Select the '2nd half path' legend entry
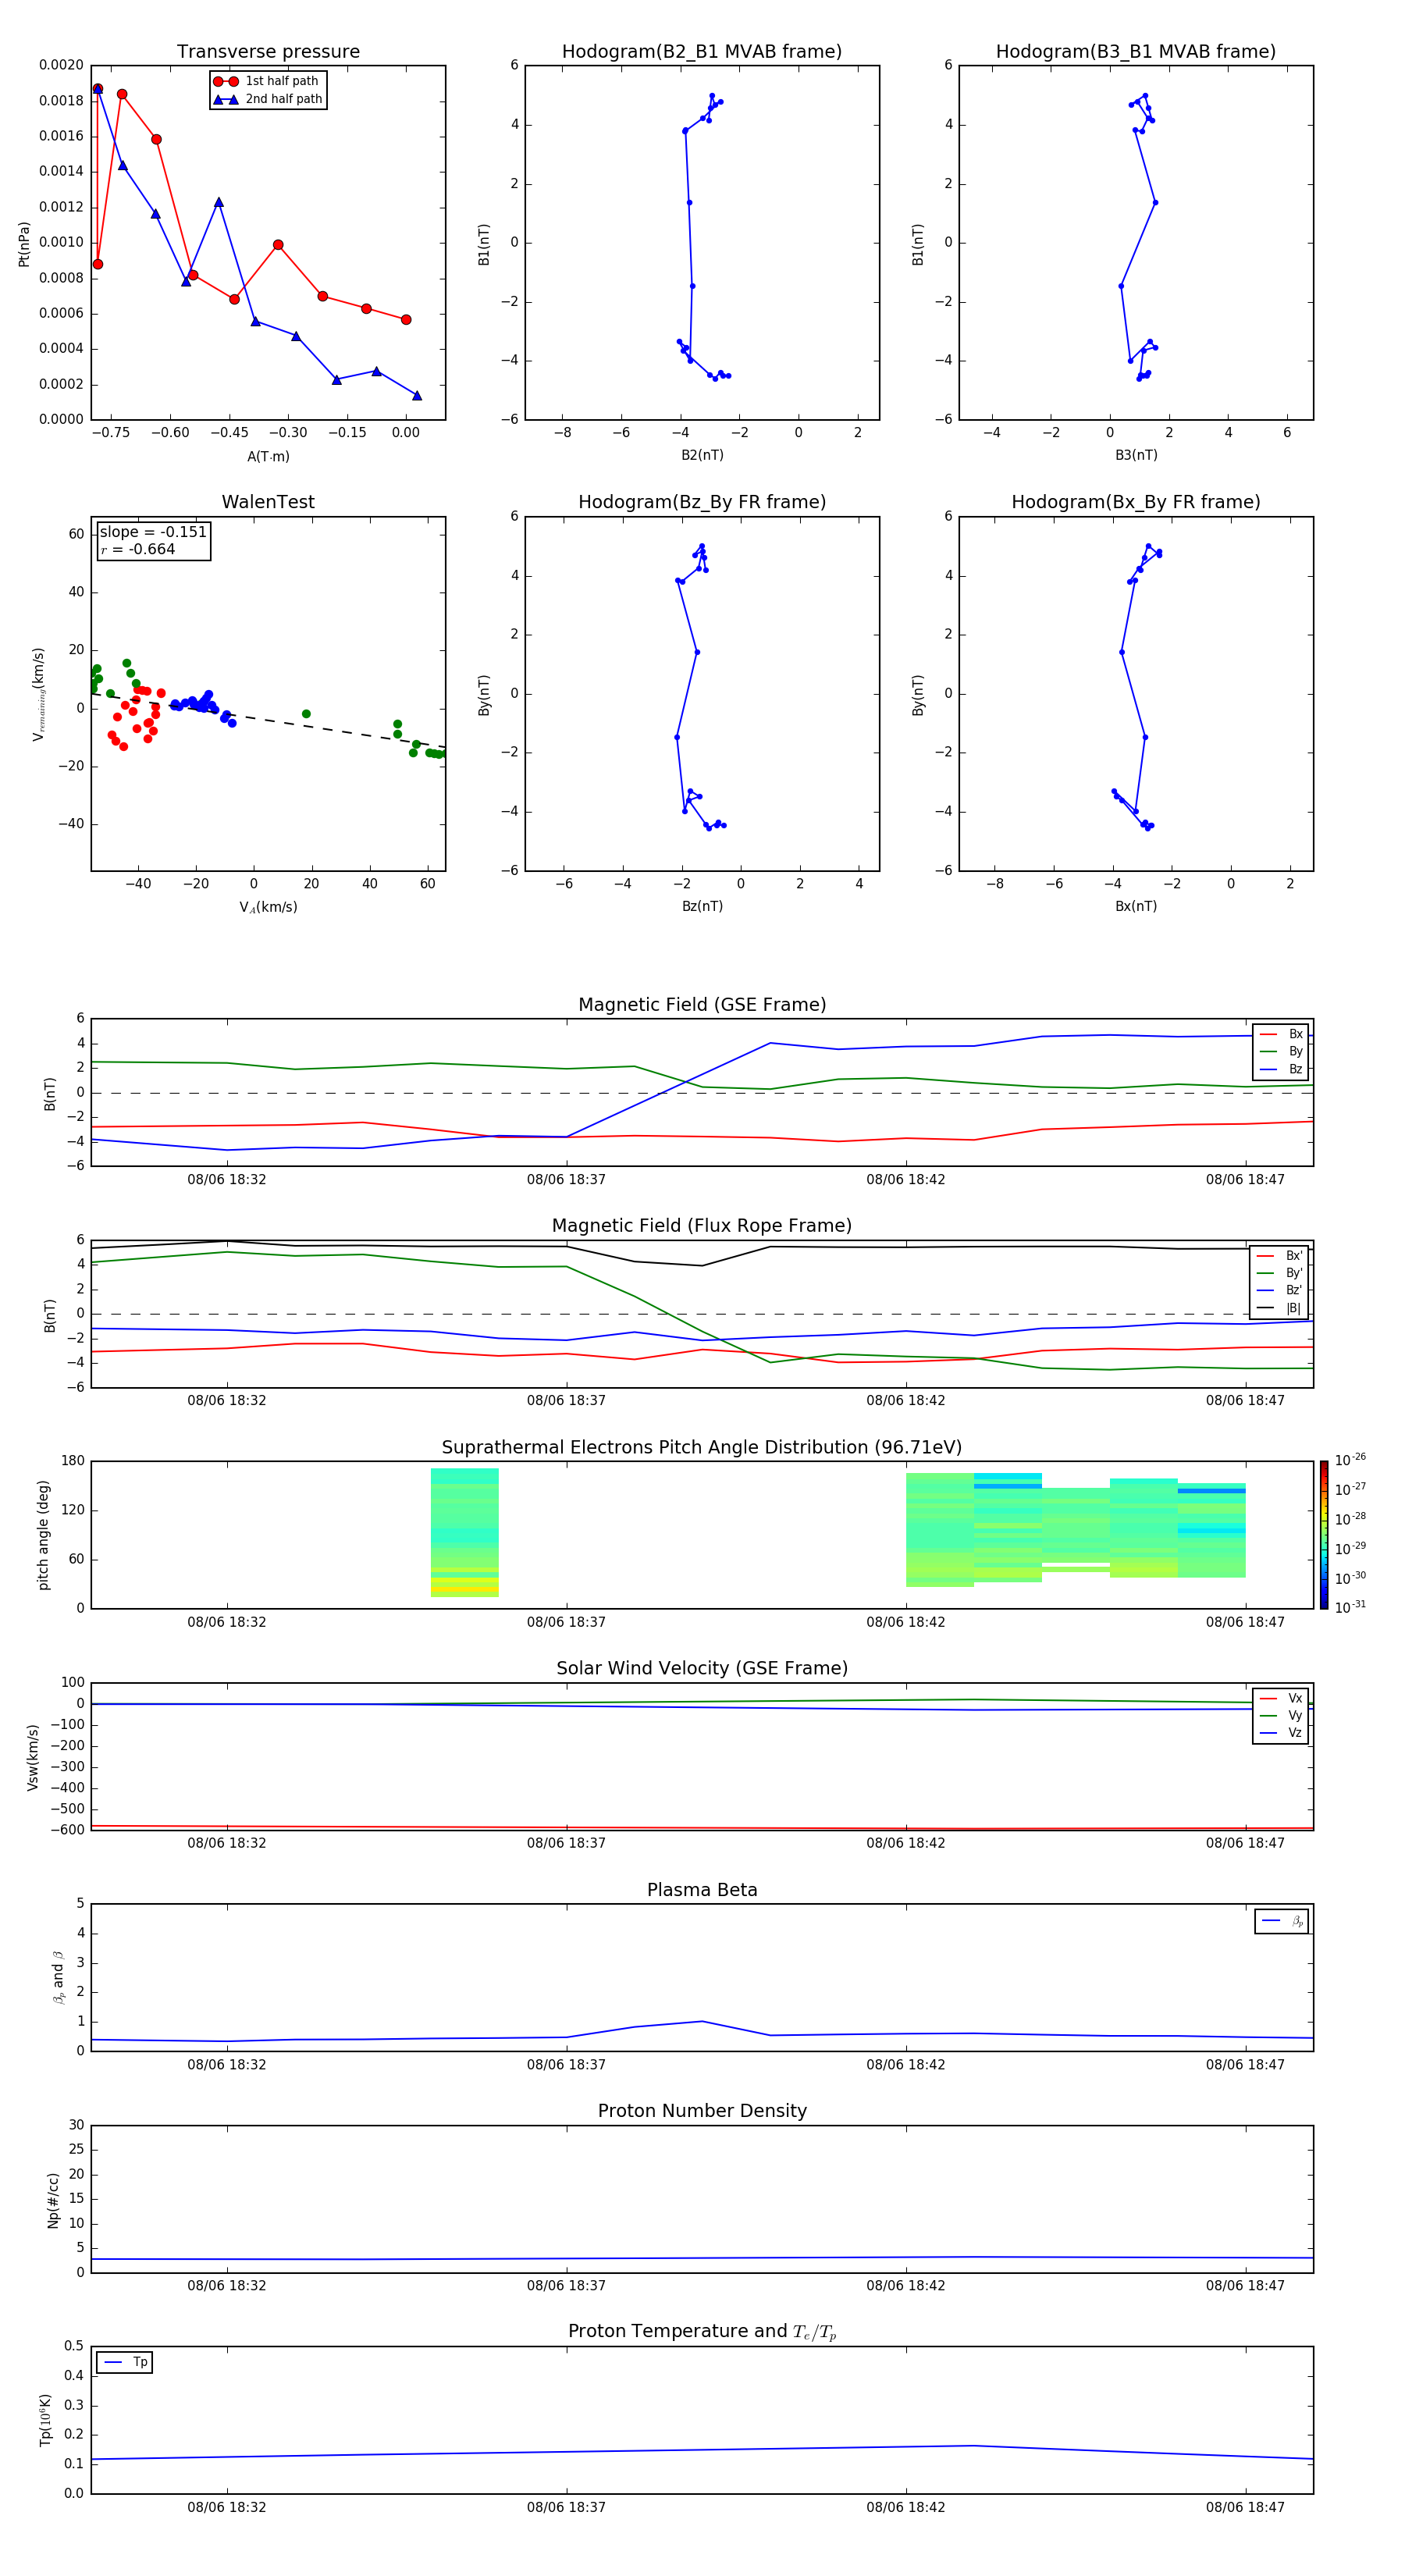This screenshot has height=2576, width=1405. point(267,99)
